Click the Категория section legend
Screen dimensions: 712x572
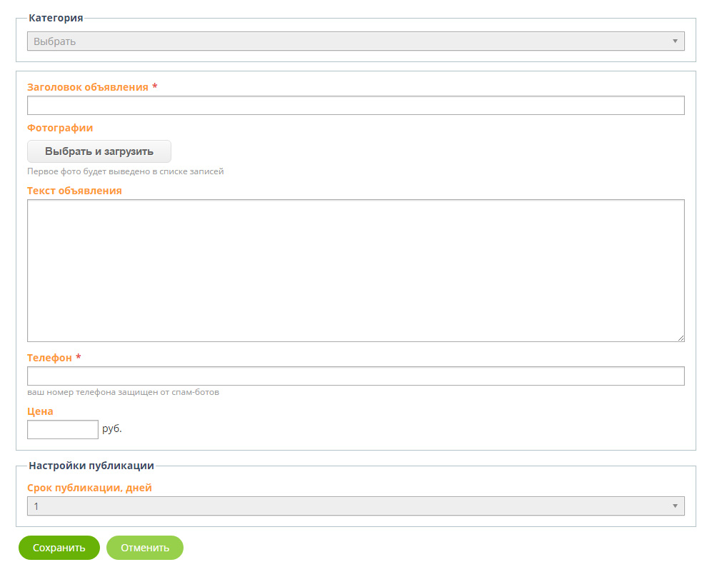coord(56,17)
